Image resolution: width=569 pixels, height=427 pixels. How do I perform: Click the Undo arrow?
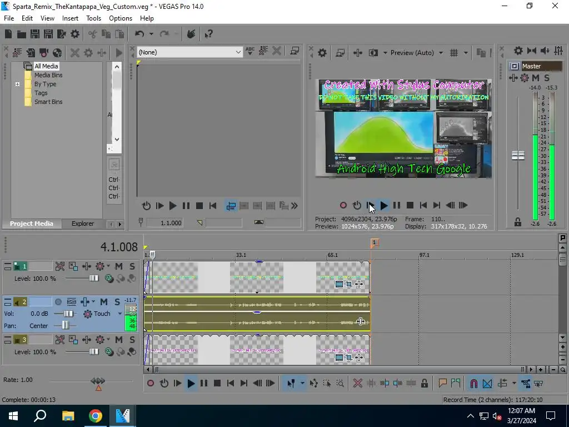tap(139, 34)
